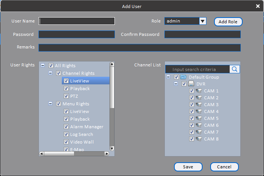This screenshot has width=264, height=176.
Task: Click the Add Role button
Action: click(x=228, y=22)
